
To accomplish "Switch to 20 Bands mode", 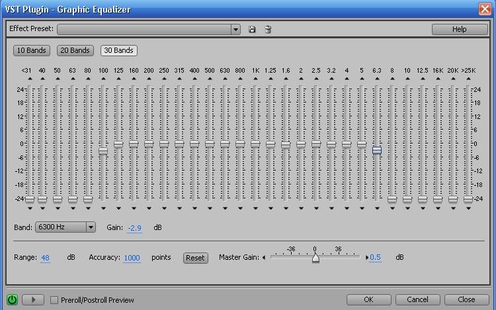I will coord(75,50).
